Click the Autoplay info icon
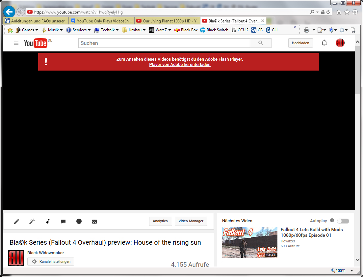Viewport: 363px width, 277px height. pyautogui.click(x=332, y=220)
